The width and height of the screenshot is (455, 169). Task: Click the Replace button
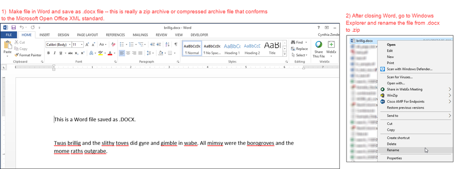[x=300, y=49]
